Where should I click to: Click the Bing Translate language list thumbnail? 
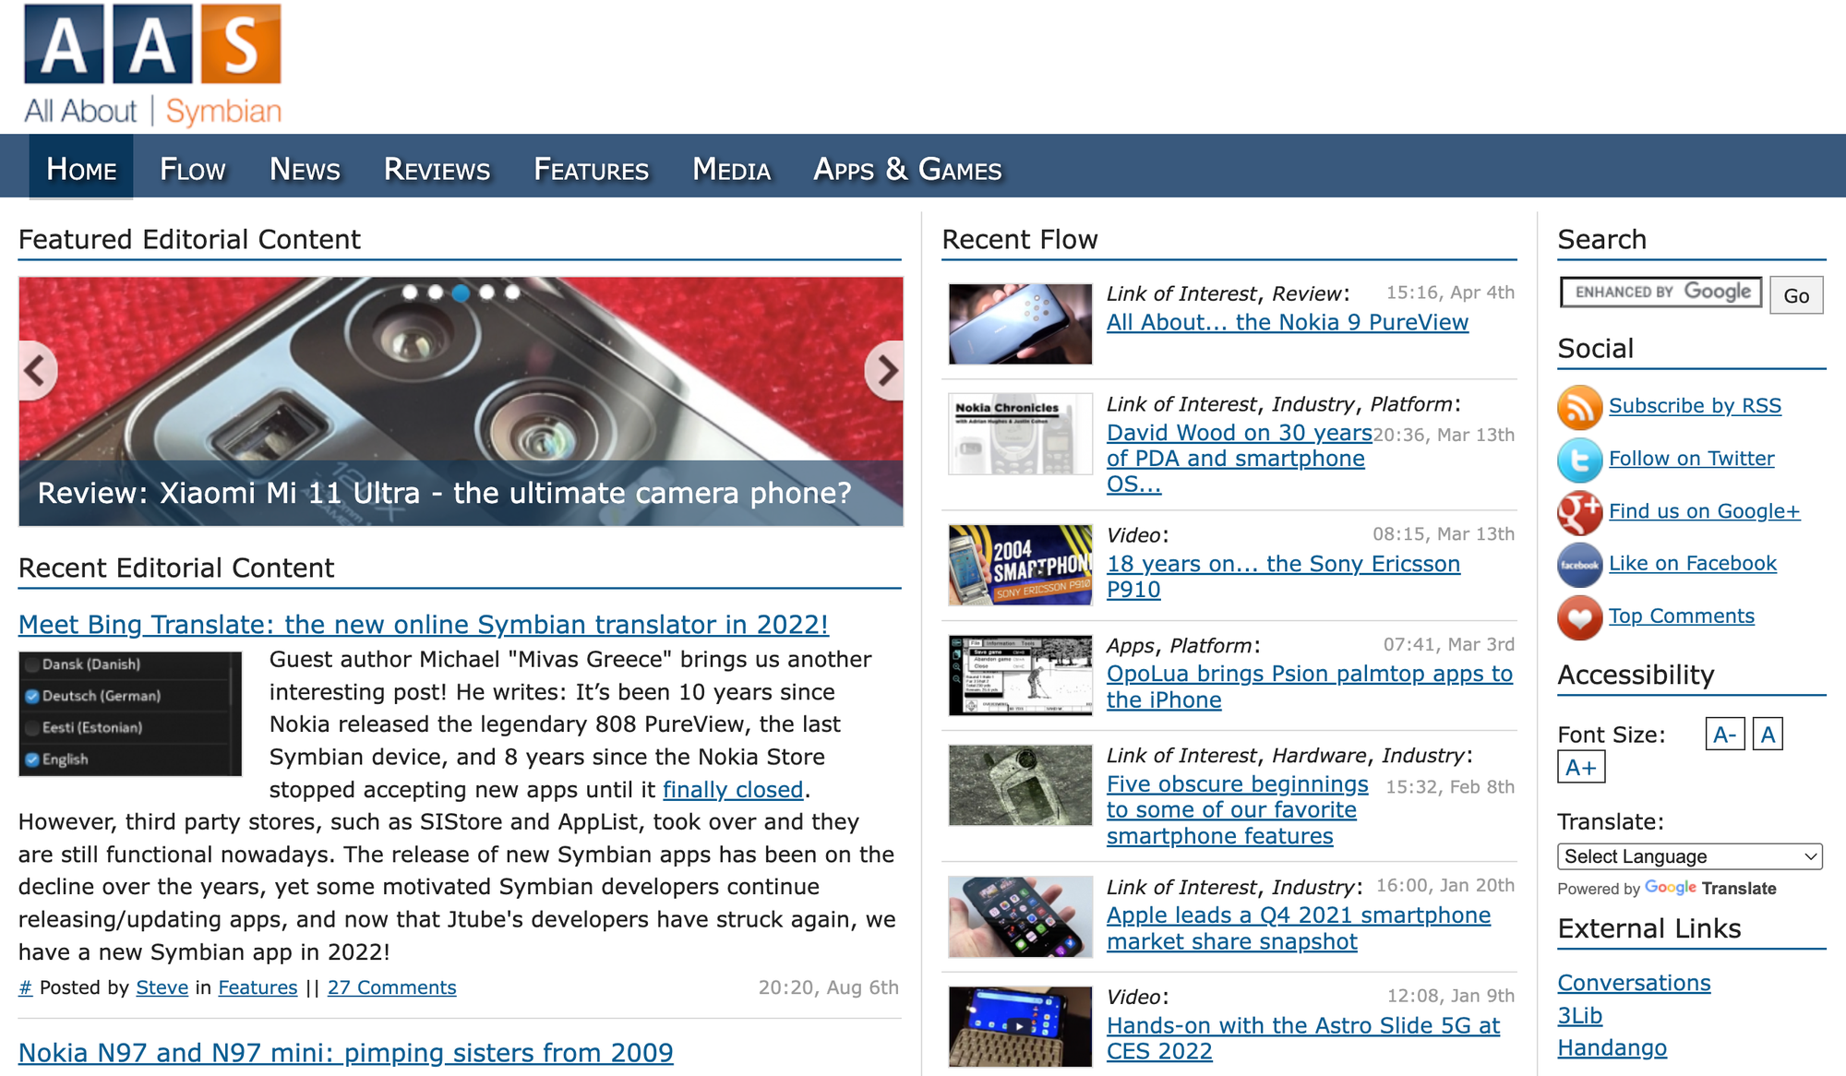click(x=130, y=713)
